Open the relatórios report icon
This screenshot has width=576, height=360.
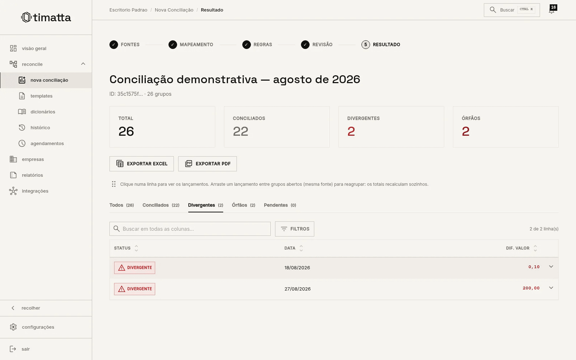(x=13, y=175)
